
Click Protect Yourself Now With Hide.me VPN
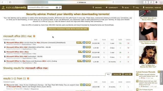click(68, 29)
